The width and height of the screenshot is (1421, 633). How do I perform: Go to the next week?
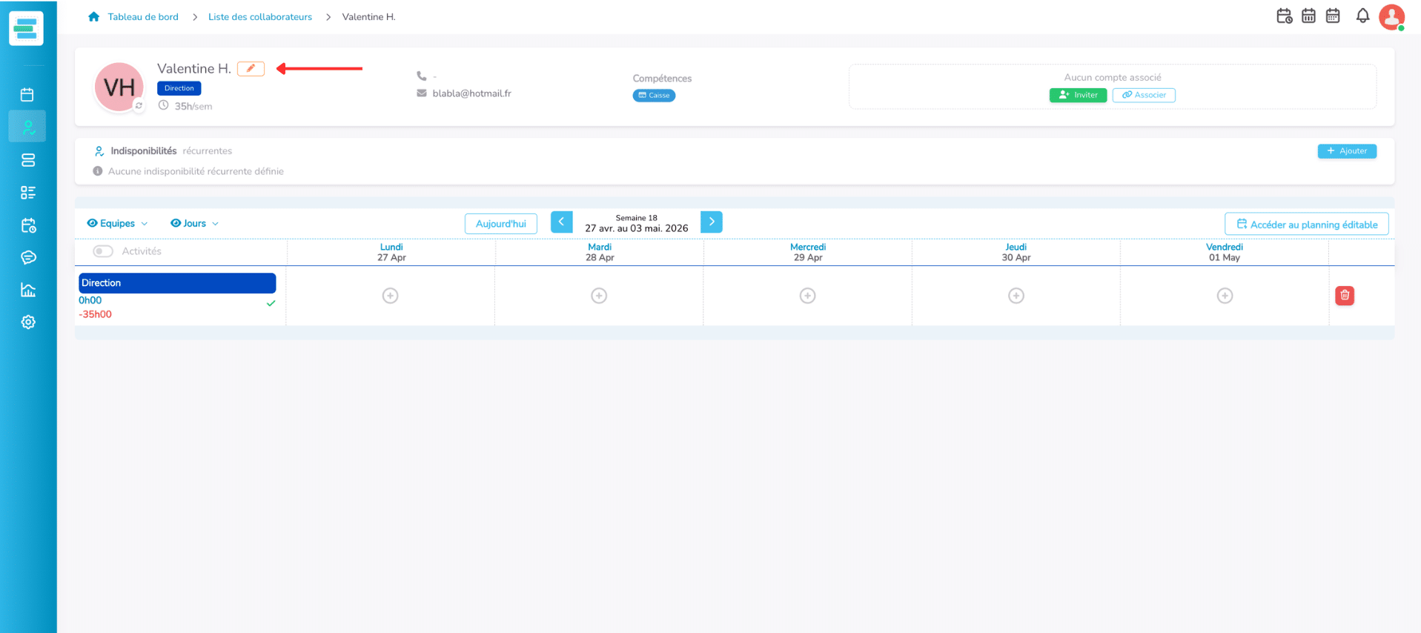click(712, 222)
